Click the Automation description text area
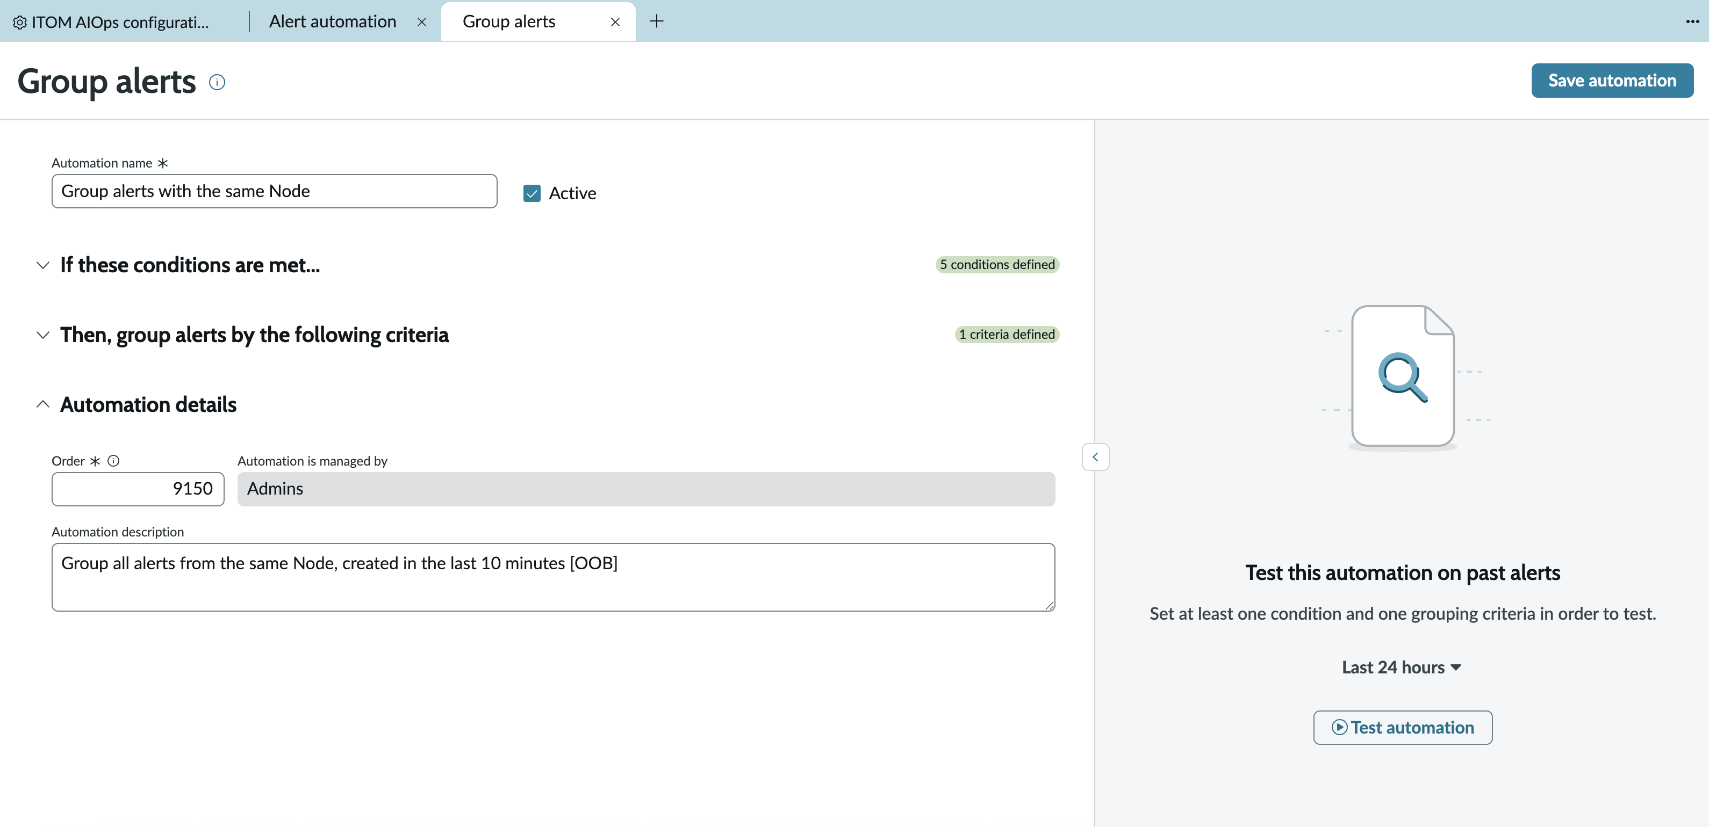 pos(552,577)
